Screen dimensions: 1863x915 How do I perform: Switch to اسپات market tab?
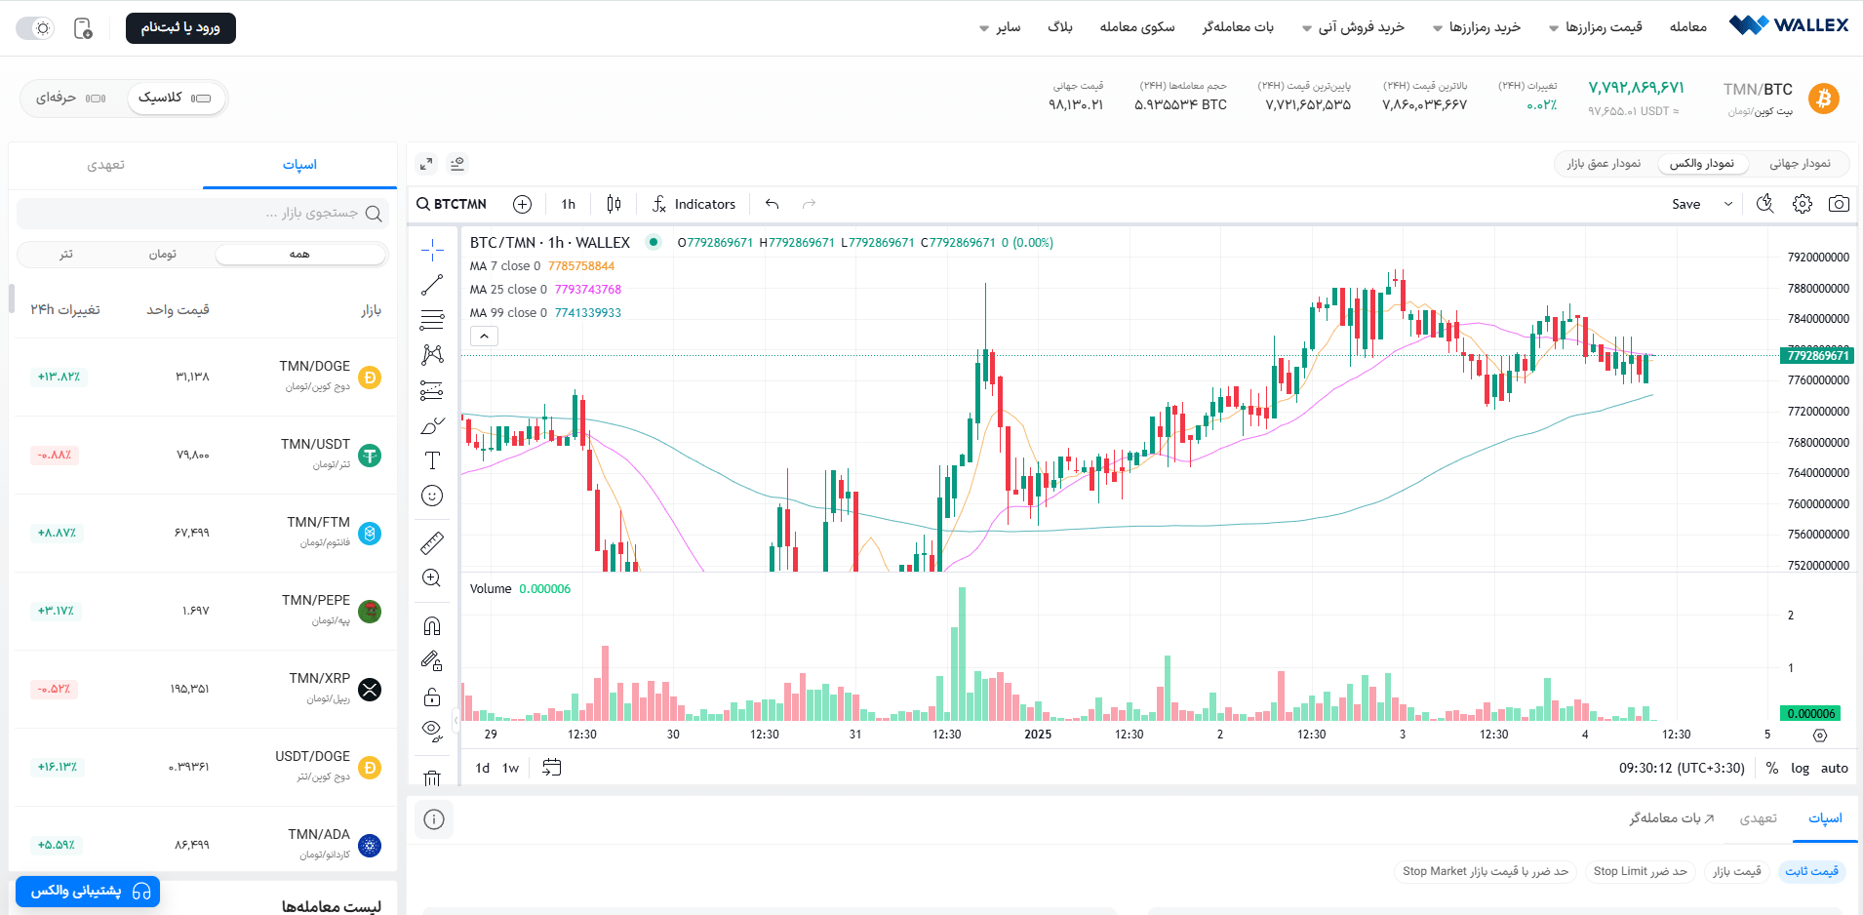coord(299,165)
